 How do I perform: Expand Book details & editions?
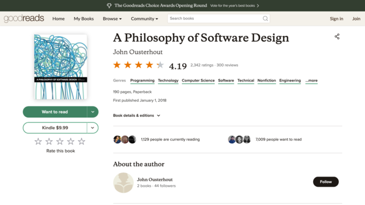coord(137,116)
